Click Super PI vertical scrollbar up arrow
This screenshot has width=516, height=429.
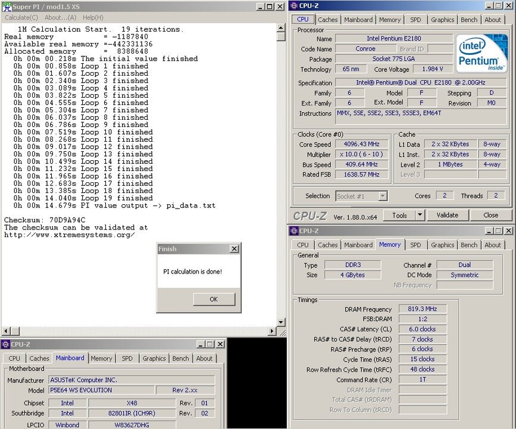[281, 27]
